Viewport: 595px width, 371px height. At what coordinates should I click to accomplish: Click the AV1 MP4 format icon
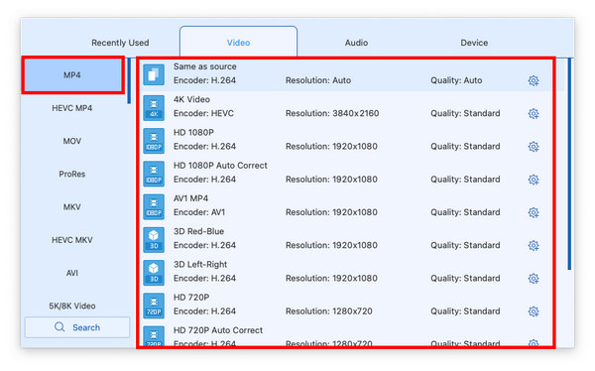point(154,207)
